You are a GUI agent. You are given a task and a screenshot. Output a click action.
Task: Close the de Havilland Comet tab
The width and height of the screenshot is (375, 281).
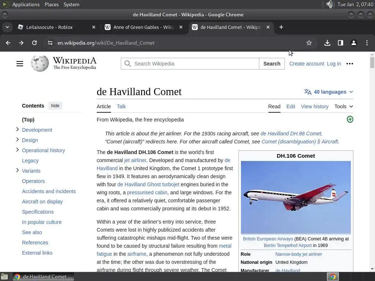tap(268, 27)
